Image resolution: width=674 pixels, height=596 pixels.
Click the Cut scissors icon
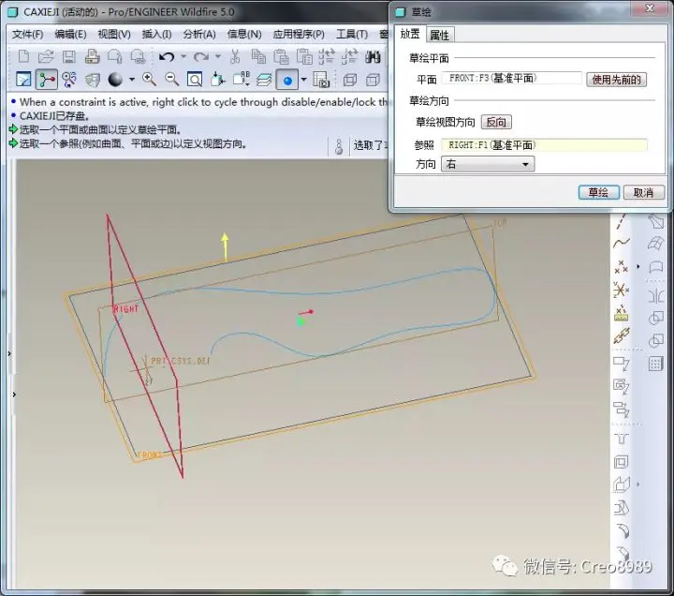click(x=235, y=57)
